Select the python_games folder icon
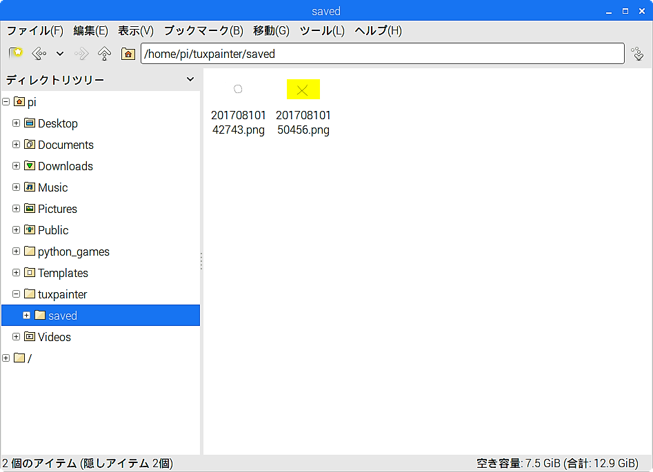This screenshot has height=472, width=653. click(x=30, y=251)
